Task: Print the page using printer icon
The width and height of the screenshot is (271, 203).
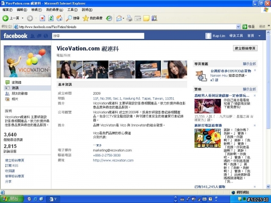Action: coord(129,18)
